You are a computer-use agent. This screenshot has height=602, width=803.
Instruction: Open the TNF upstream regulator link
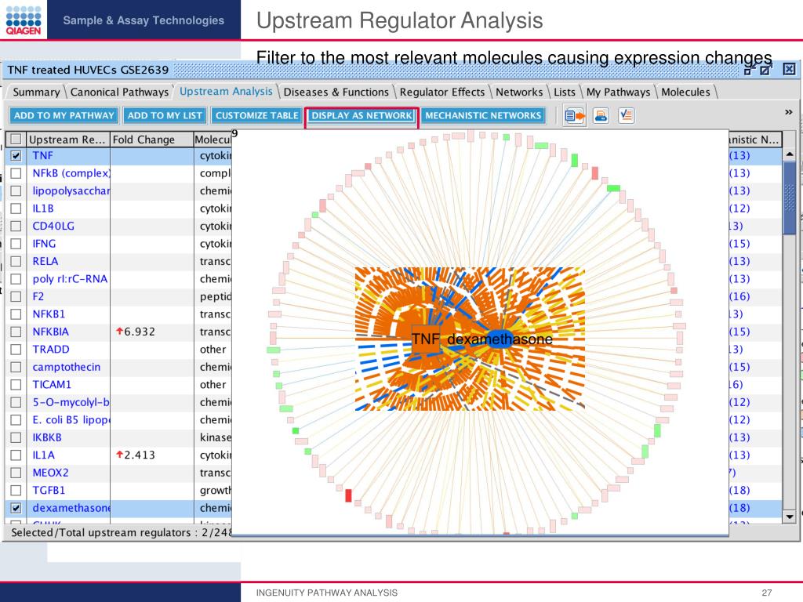point(42,156)
